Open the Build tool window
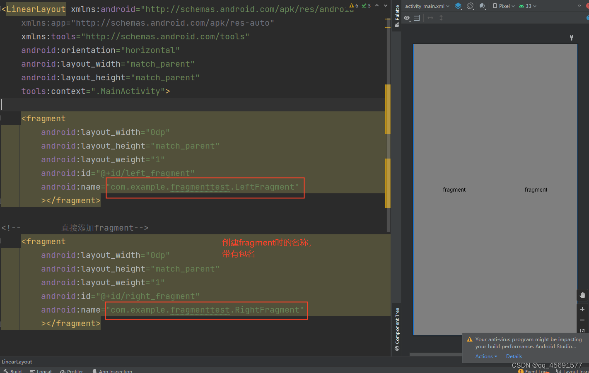This screenshot has width=589, height=373. 12,371
